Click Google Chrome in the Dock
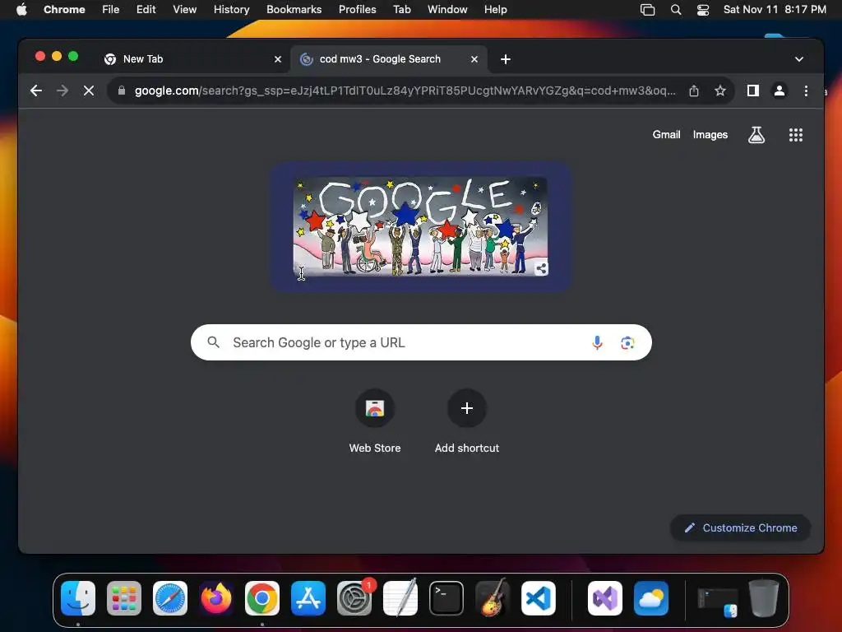 (262, 598)
